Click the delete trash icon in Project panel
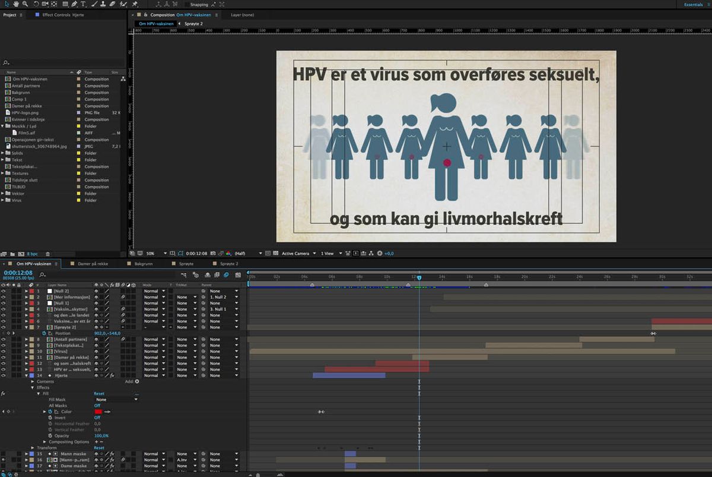 pyautogui.click(x=47, y=254)
